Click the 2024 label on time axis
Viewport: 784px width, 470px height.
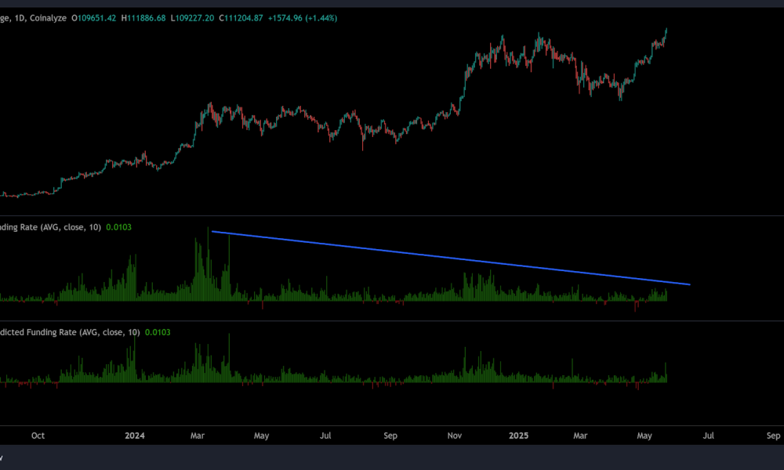click(x=135, y=435)
